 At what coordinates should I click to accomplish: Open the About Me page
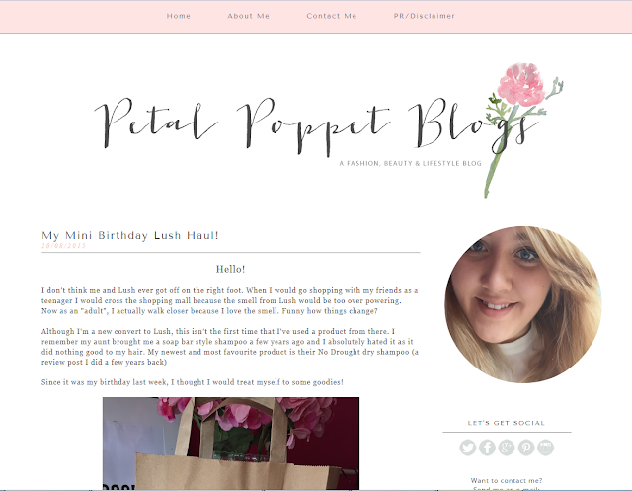click(x=248, y=16)
